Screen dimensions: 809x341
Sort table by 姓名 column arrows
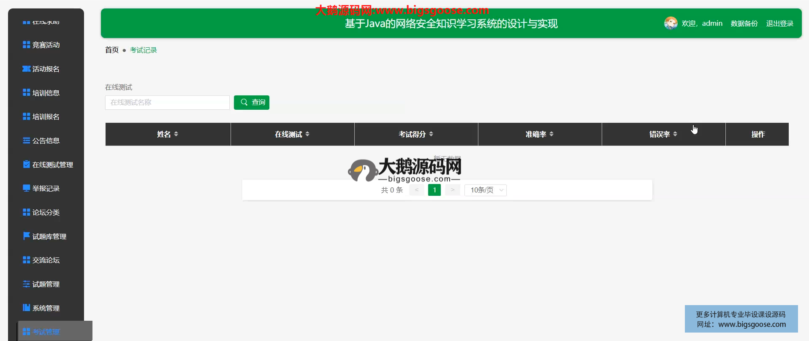176,134
